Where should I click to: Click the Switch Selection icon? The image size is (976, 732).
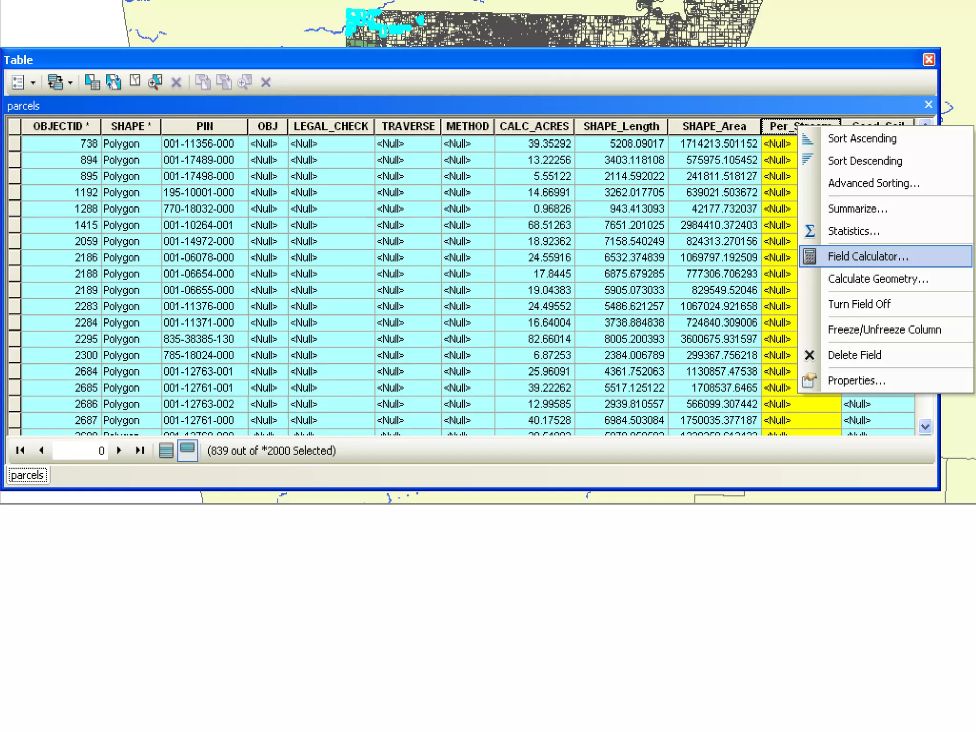[x=113, y=82]
